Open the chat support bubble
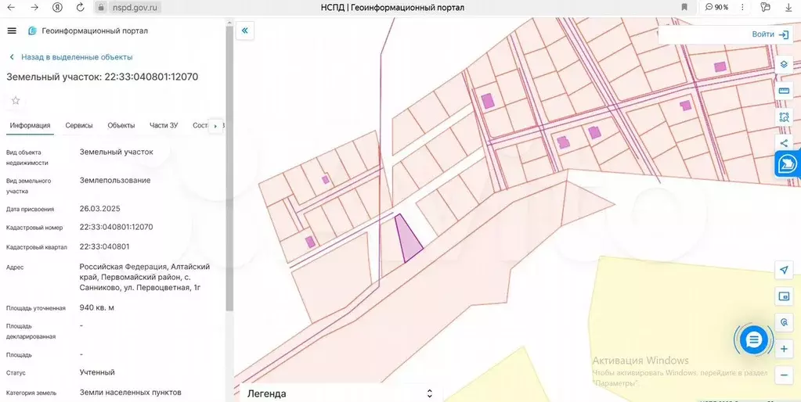The width and height of the screenshot is (801, 402). pyautogui.click(x=754, y=339)
